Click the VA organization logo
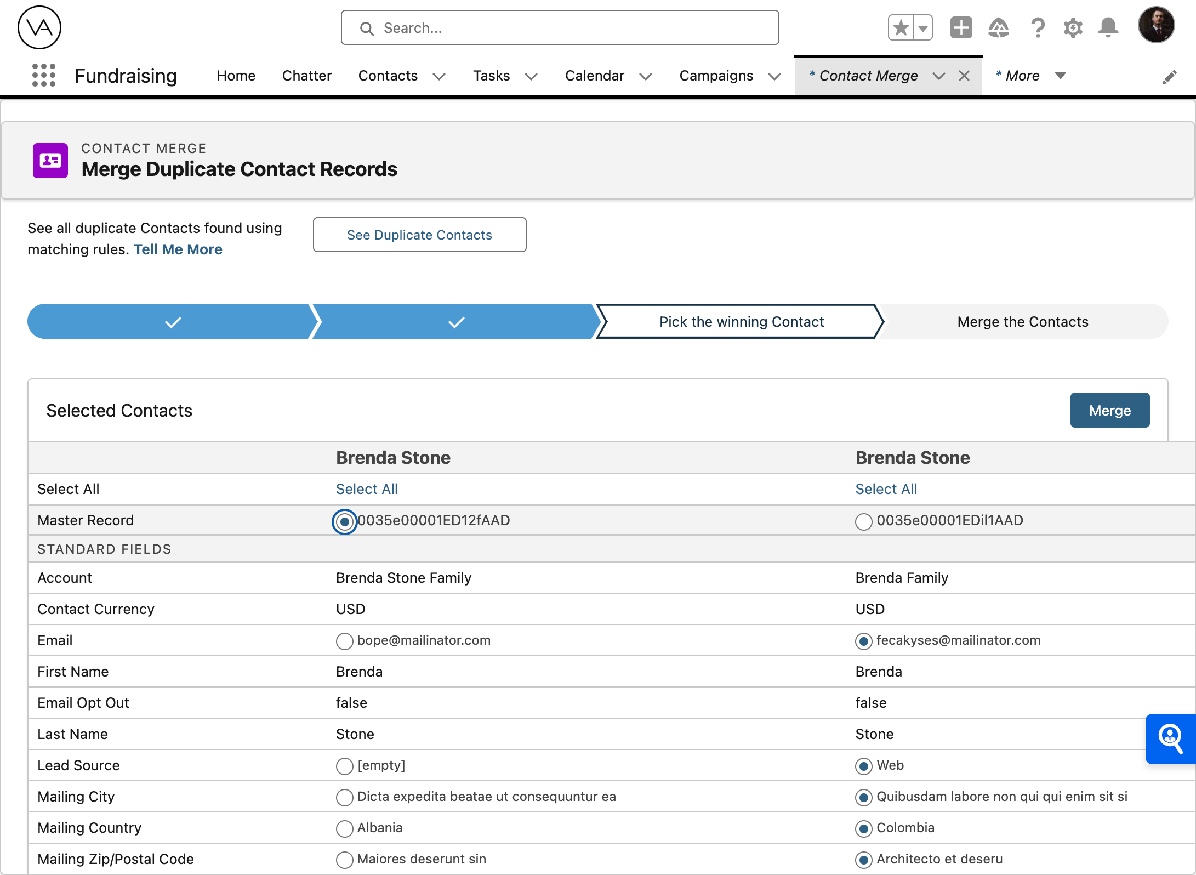 pyautogui.click(x=39, y=27)
